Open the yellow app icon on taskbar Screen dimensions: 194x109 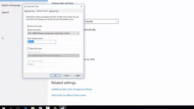[48, 108]
